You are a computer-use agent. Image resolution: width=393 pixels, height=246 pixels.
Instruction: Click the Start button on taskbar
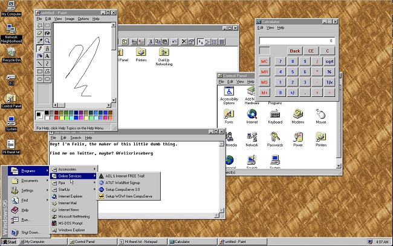[9, 242]
